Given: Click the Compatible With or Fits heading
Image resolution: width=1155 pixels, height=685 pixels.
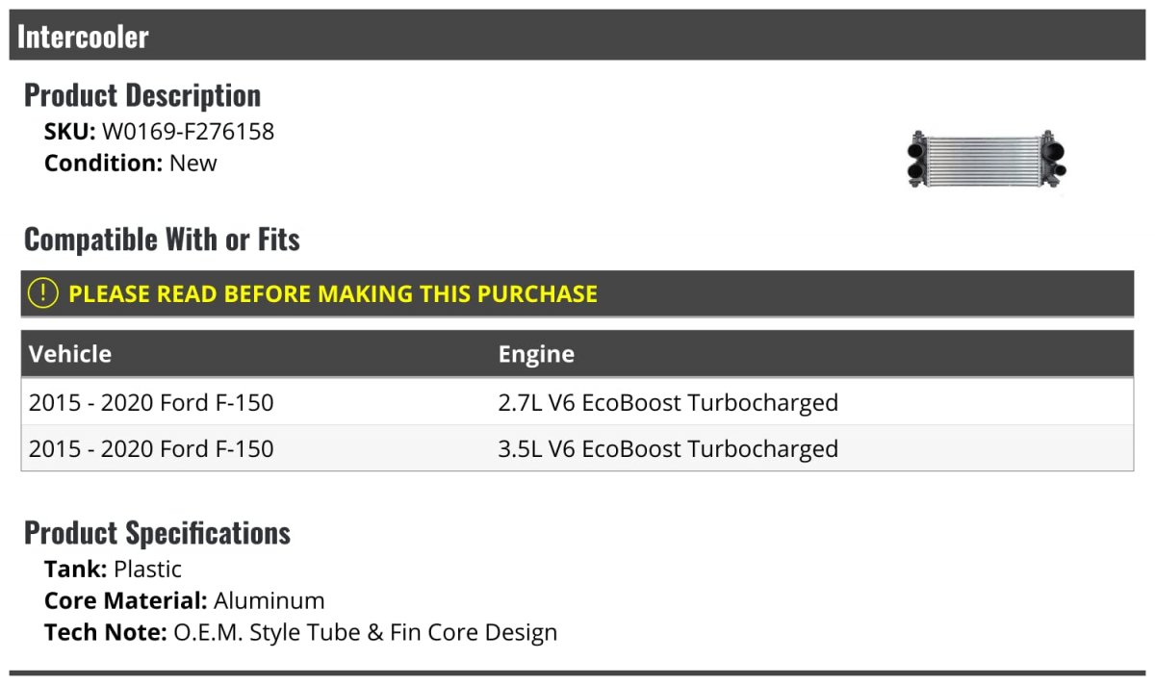Looking at the screenshot, I should click(x=162, y=240).
